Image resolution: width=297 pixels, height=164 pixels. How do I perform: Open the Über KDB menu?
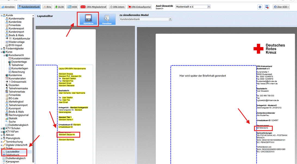(x=281, y=7)
